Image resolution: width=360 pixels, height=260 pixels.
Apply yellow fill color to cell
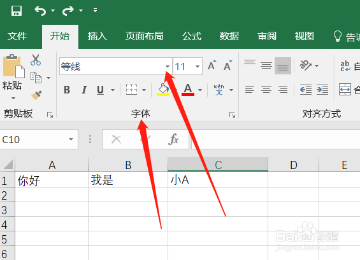(163, 90)
